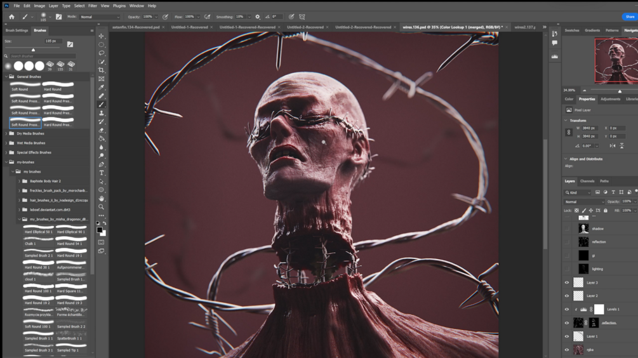Expand Wet Media Brushes folder

6,143
